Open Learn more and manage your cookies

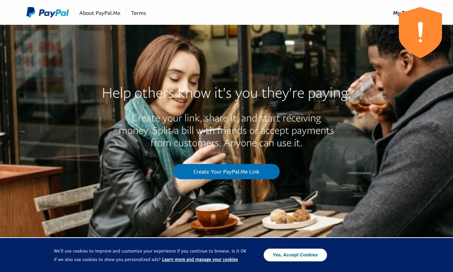[200, 260]
